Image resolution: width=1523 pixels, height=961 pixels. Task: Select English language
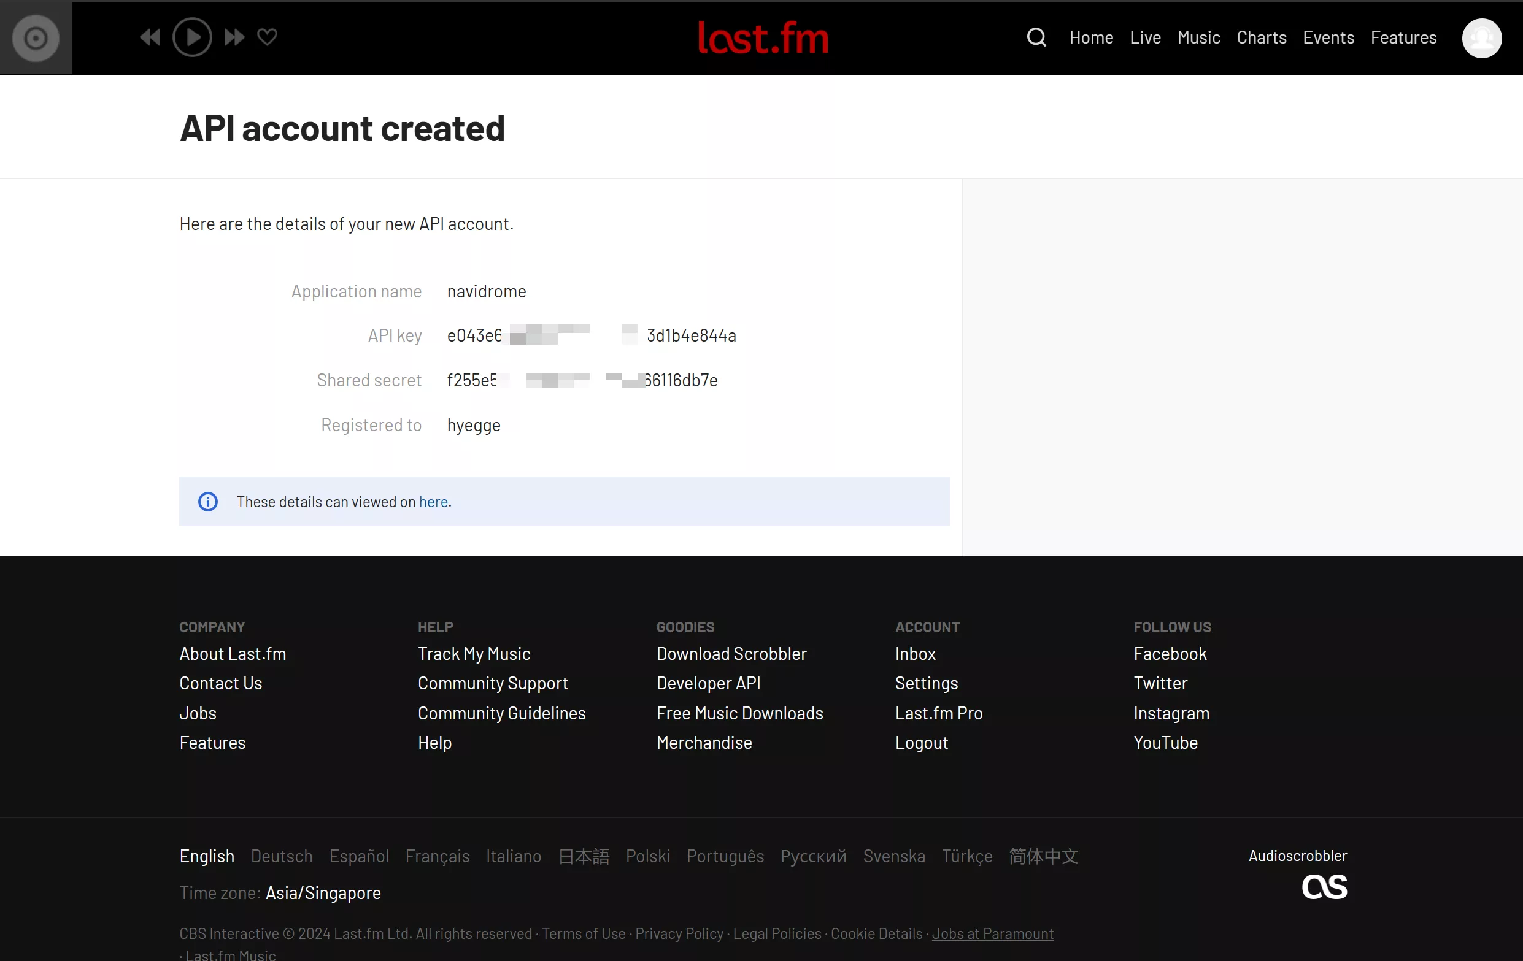[207, 856]
